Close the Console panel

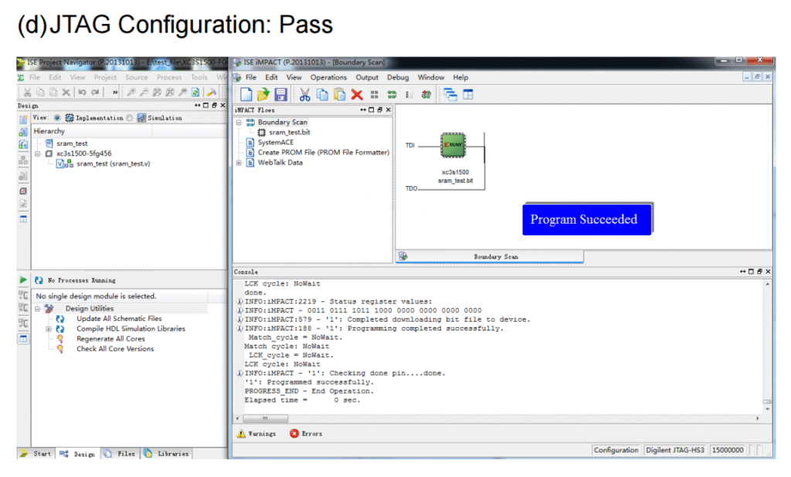[769, 272]
